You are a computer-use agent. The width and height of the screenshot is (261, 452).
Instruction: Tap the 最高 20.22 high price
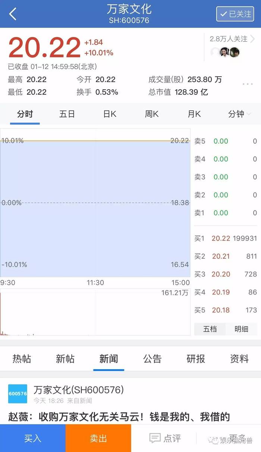(x=27, y=80)
